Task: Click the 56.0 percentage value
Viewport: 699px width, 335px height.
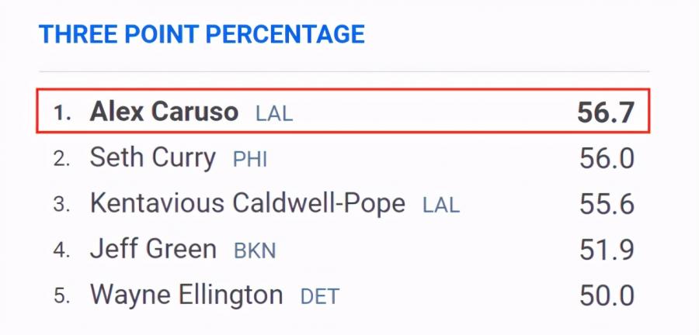Action: click(x=607, y=158)
